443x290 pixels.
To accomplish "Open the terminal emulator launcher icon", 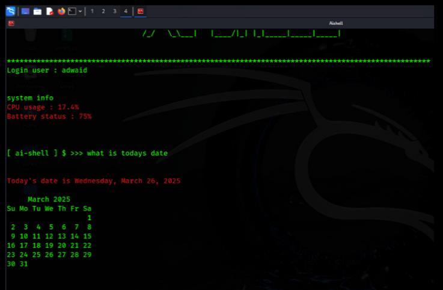I will click(x=72, y=11).
